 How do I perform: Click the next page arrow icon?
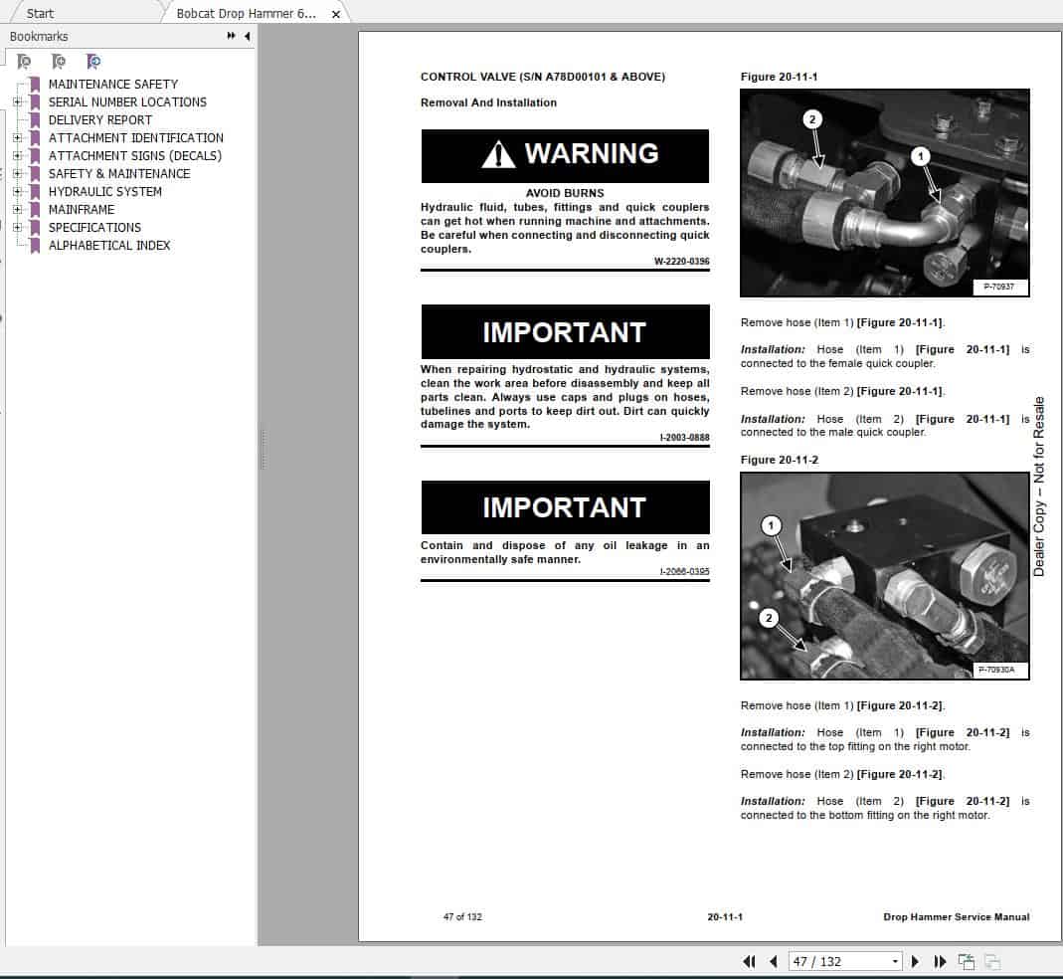click(914, 961)
